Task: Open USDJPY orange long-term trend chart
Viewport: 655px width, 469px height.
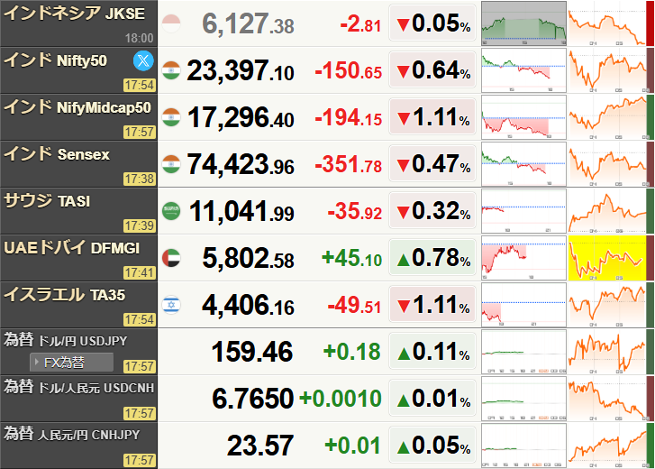Action: pyautogui.click(x=607, y=352)
